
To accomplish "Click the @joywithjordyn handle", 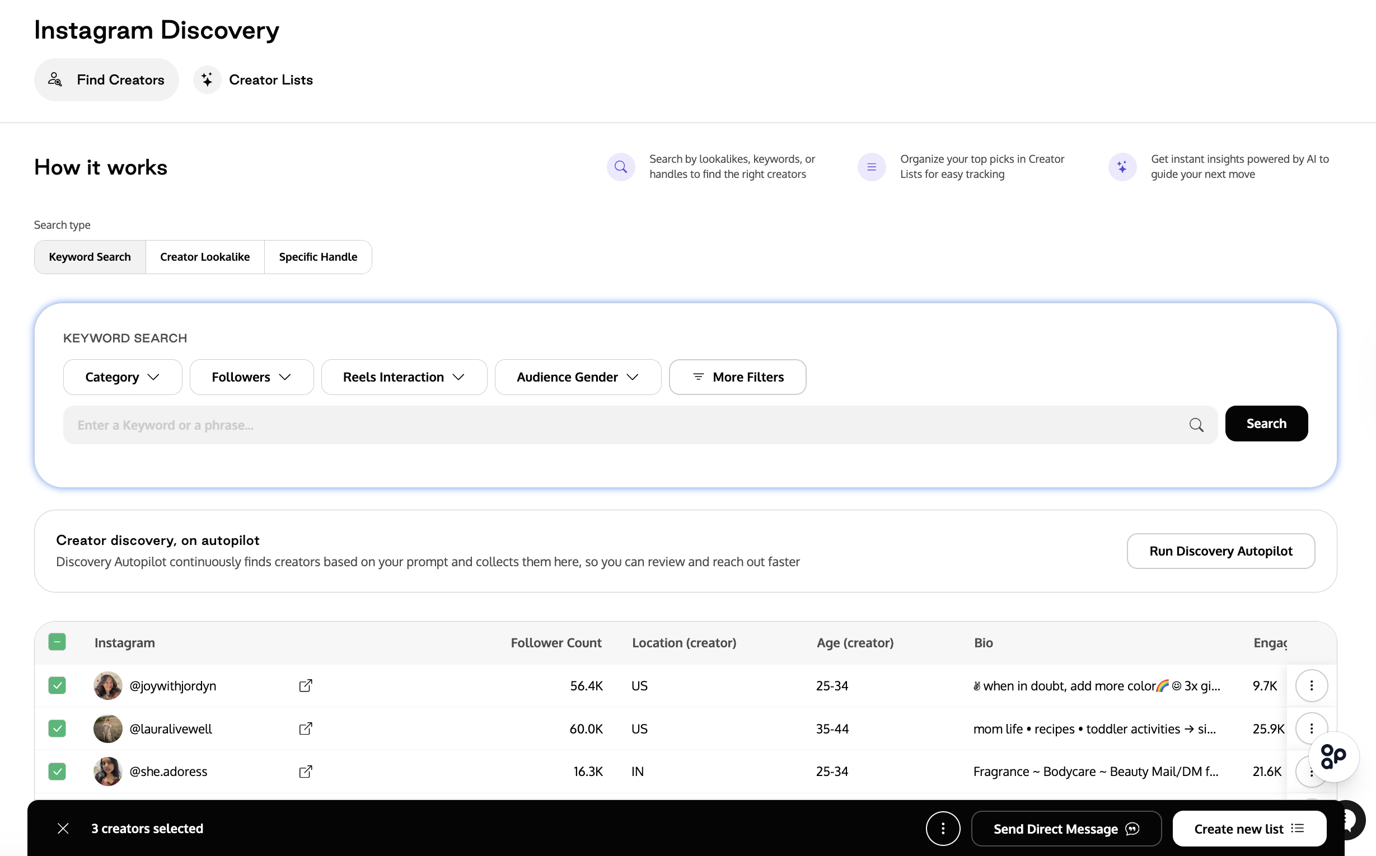I will click(x=173, y=685).
